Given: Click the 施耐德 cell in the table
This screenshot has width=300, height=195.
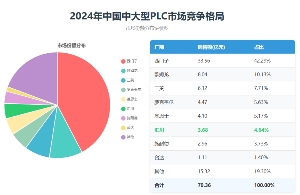Looking at the screenshot, I should point(161,144).
